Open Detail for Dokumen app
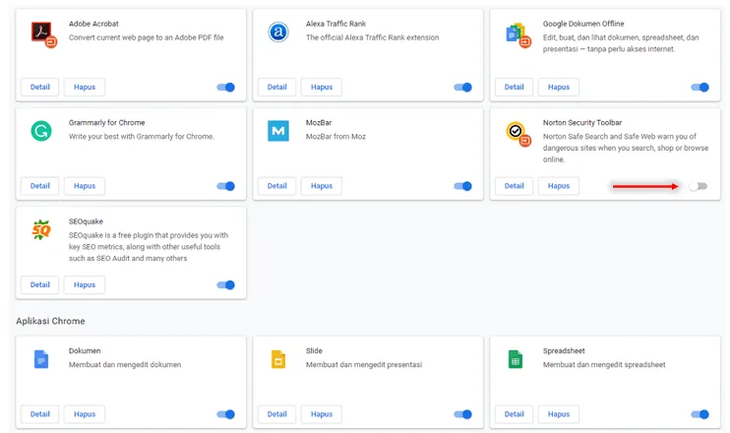 [40, 414]
